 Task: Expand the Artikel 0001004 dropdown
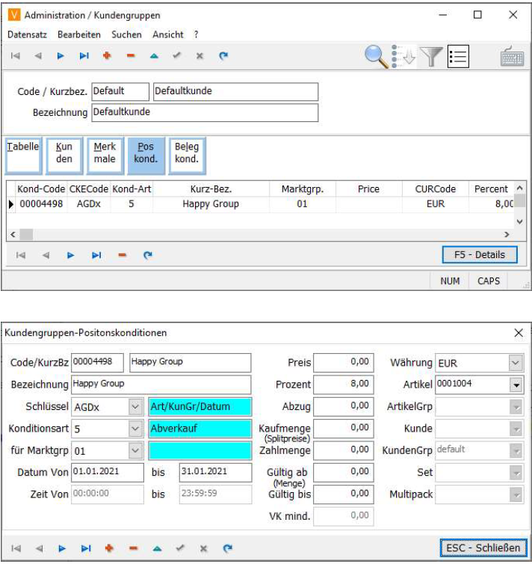click(515, 385)
